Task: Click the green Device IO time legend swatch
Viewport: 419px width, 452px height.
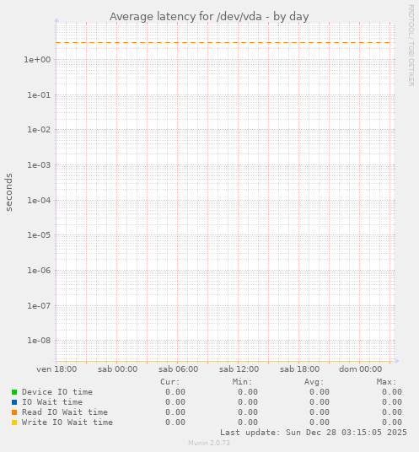Action: point(14,392)
